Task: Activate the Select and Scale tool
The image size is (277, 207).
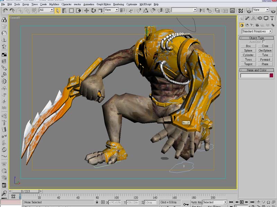Action: [100, 11]
